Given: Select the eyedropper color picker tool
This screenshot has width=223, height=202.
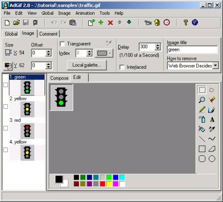Looking at the screenshot, I should coord(212,129).
